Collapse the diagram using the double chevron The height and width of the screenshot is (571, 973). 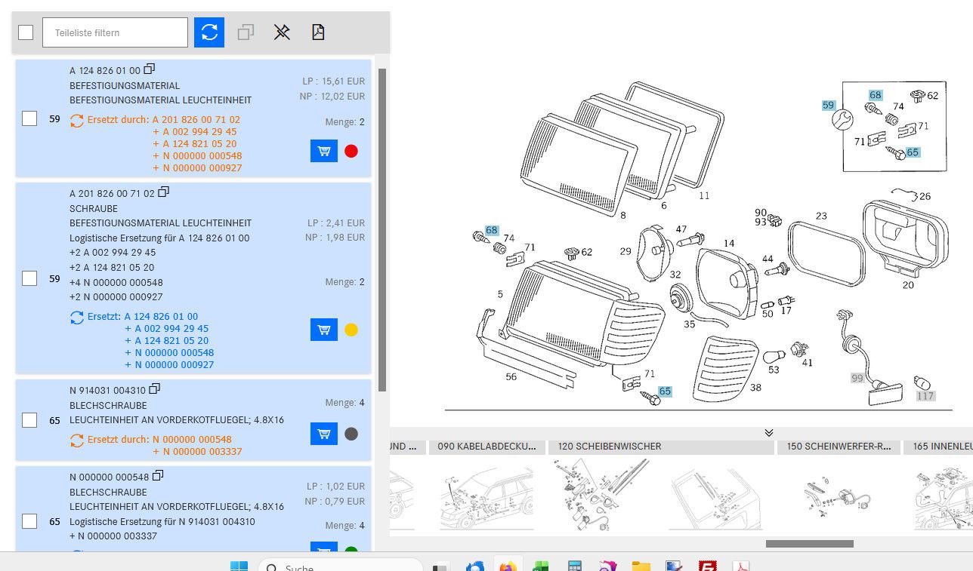768,432
